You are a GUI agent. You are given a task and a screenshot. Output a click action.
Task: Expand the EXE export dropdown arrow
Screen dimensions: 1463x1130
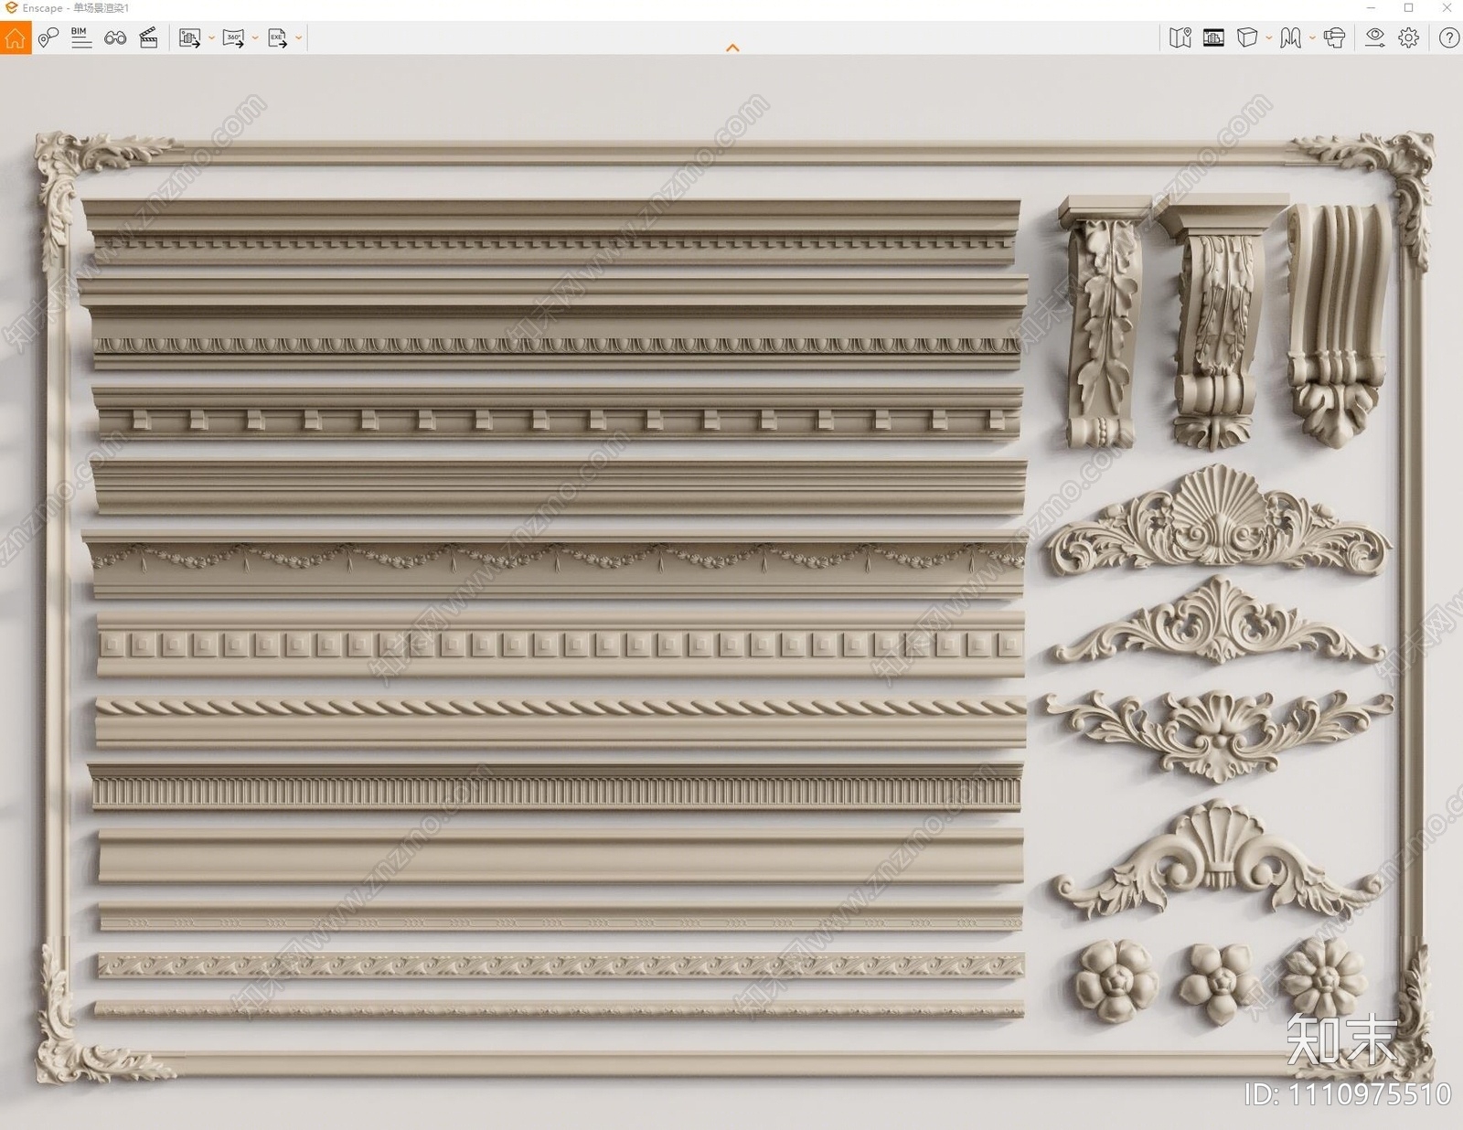pos(298,38)
